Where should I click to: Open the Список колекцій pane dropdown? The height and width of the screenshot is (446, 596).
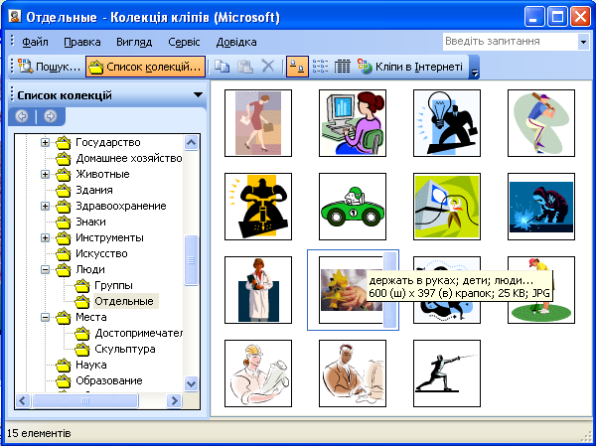click(x=198, y=94)
